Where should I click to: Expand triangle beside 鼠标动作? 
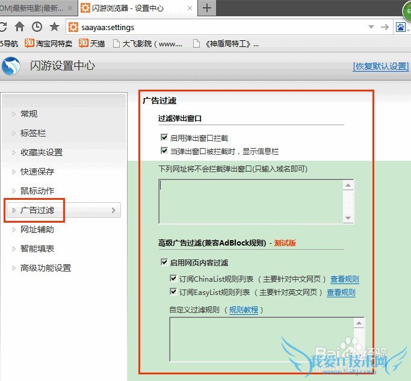(14, 191)
